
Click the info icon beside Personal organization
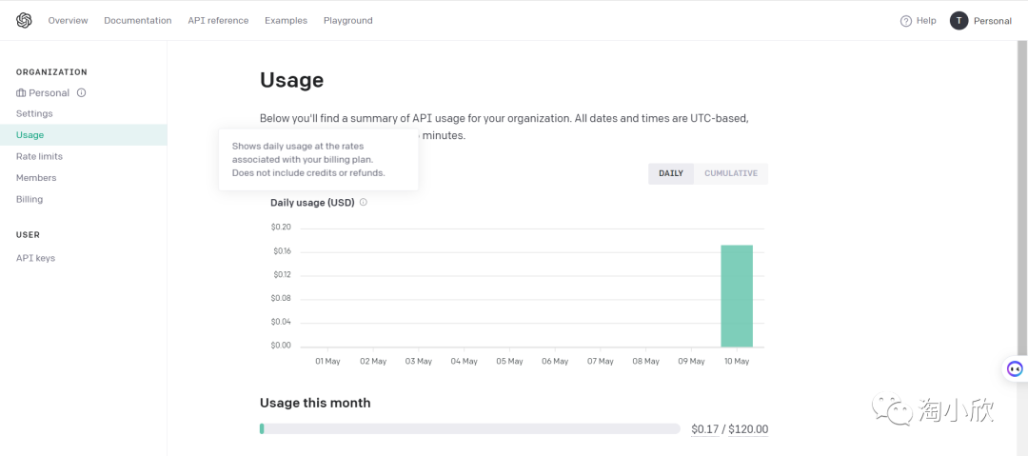(x=82, y=93)
